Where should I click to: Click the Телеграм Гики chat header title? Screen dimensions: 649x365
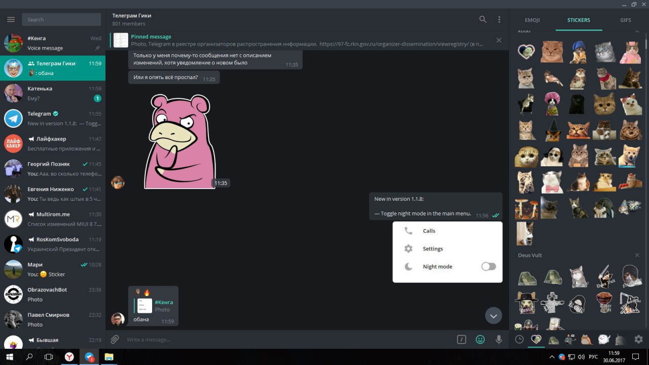pyautogui.click(x=132, y=16)
